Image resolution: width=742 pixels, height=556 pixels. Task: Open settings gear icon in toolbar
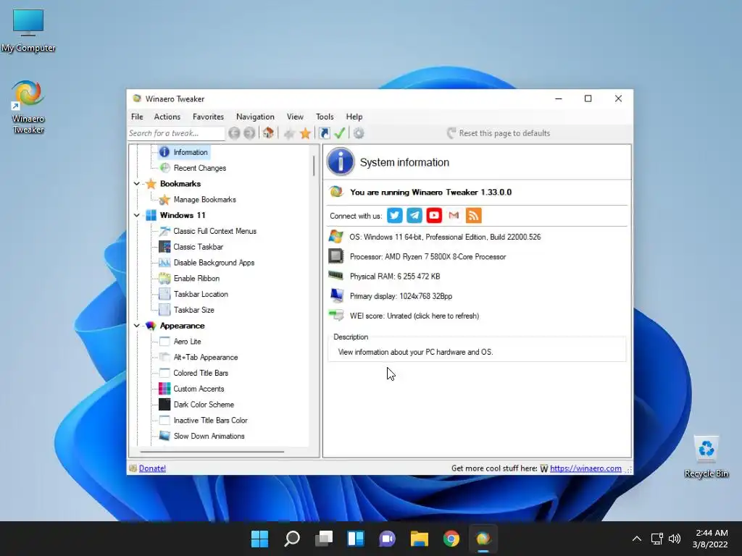click(359, 133)
